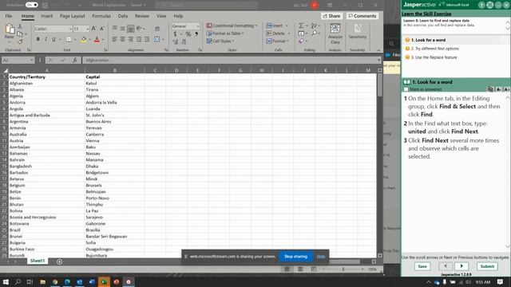Go to next step with the right arrow

tap(461, 266)
